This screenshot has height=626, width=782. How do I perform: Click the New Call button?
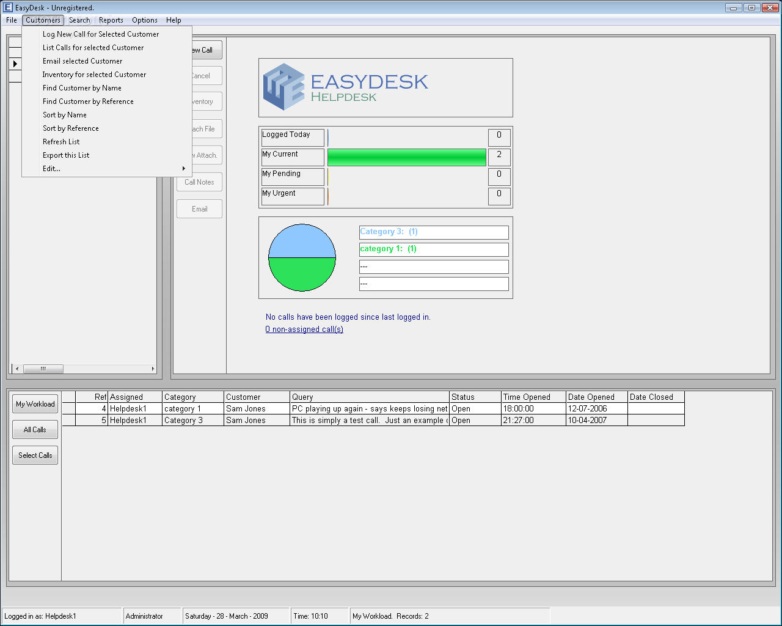[x=206, y=50]
